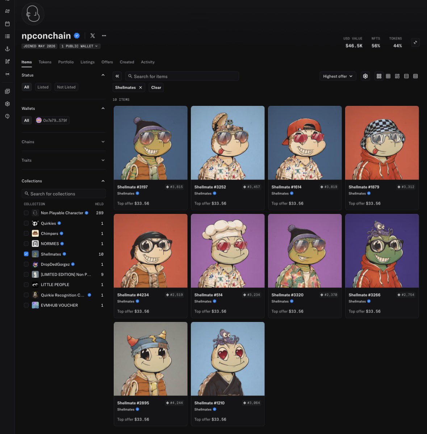Remove the Shellmates filter chip with X
Viewport: 427px width, 434px height.
pos(141,87)
